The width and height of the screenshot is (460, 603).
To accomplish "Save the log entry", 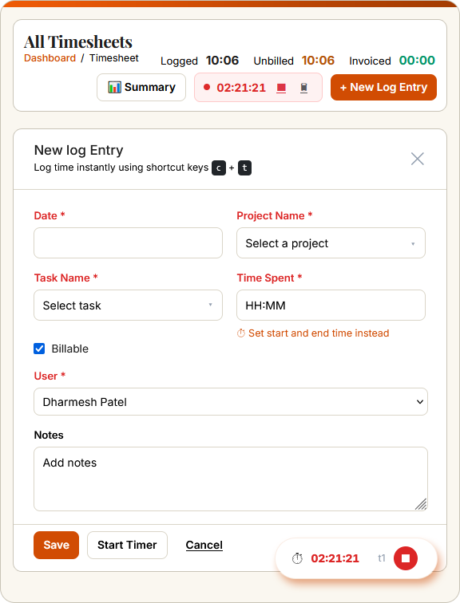I will [56, 545].
